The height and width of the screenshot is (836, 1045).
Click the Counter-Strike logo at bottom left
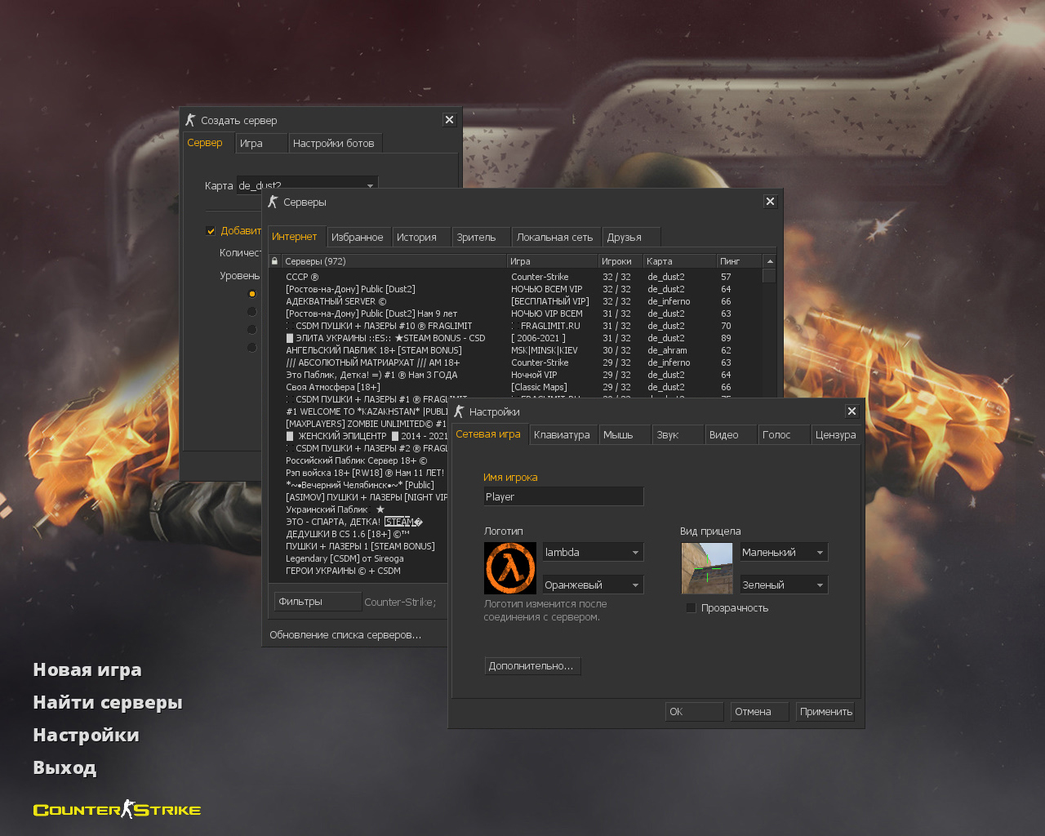117,810
